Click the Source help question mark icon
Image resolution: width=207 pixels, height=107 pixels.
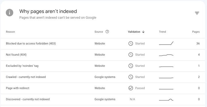click(107, 32)
